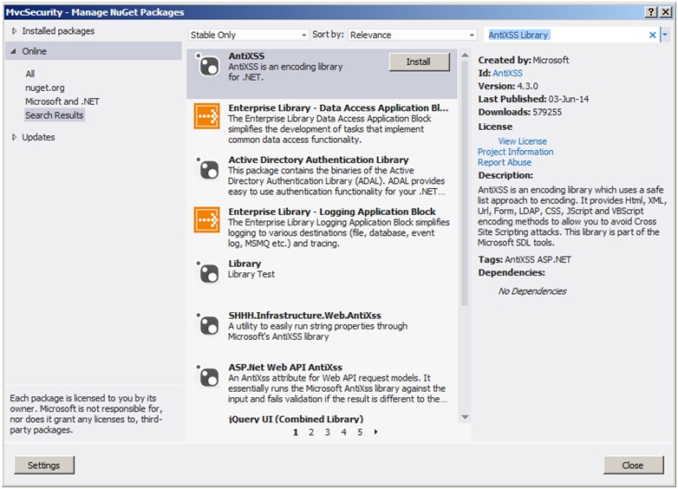Image resolution: width=678 pixels, height=489 pixels.
Task: Click the package list scrollbar up arrow
Action: pos(465,55)
